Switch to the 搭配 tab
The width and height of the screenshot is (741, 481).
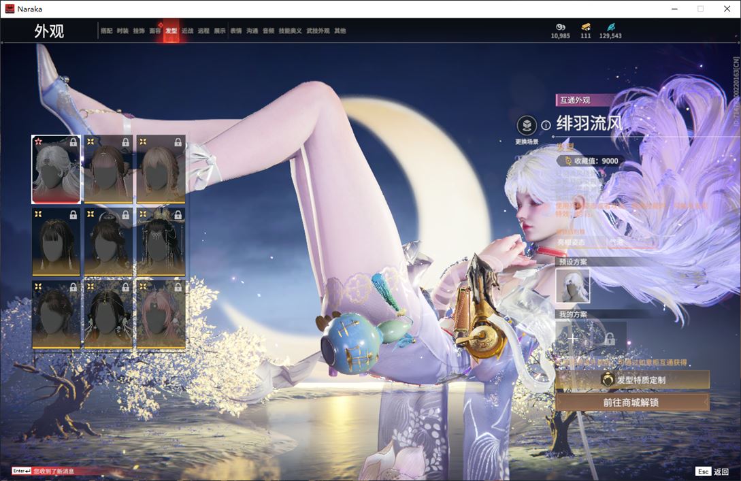click(x=106, y=31)
